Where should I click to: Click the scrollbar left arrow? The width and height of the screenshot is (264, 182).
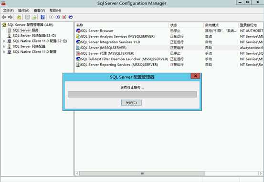[x=77, y=173]
